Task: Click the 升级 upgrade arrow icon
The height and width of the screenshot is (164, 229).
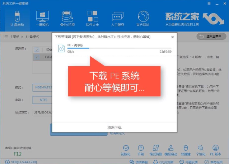Action: [141, 150]
